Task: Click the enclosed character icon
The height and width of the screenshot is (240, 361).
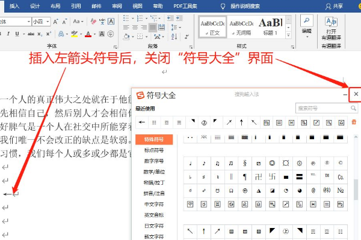Action: click(111, 34)
